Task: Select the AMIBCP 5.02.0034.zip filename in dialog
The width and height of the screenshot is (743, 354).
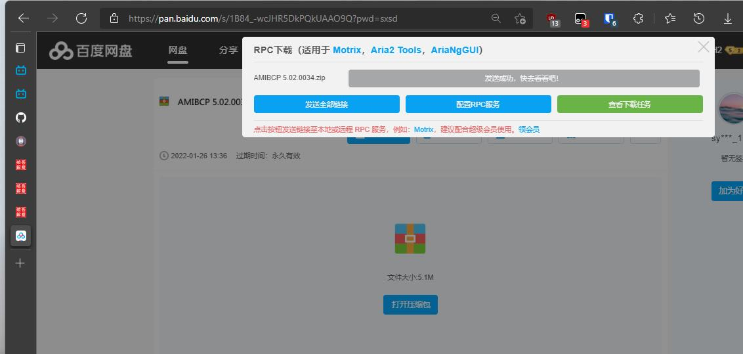Action: 289,77
